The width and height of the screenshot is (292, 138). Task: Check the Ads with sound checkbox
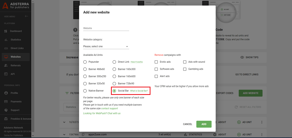(x=185, y=62)
